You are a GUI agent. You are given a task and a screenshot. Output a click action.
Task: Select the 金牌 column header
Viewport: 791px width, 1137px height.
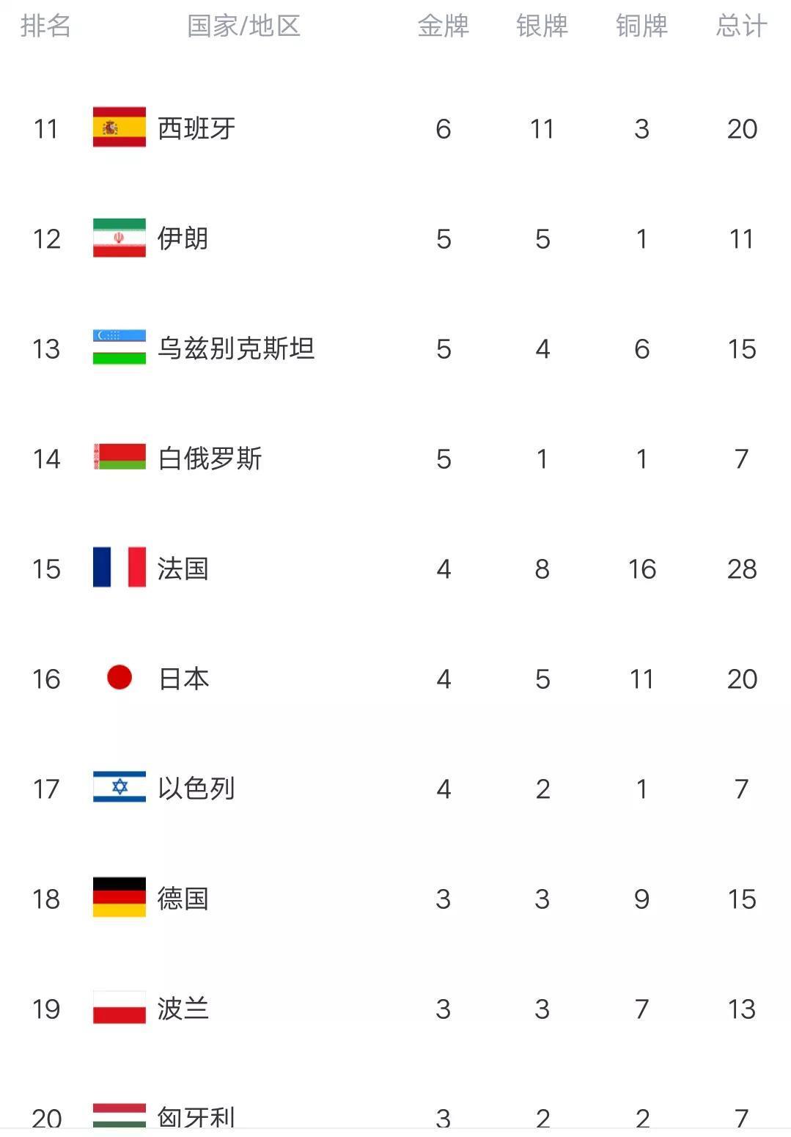443,26
